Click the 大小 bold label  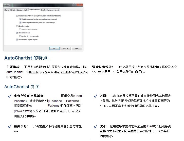pyautogui.click(x=103, y=126)
